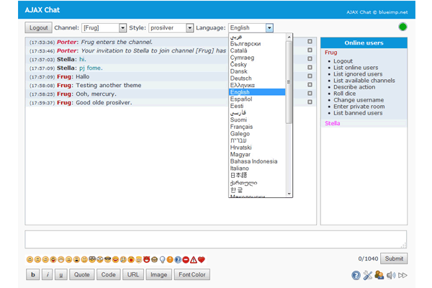
Task: Open chat settings via the tools icon
Action: point(367,275)
